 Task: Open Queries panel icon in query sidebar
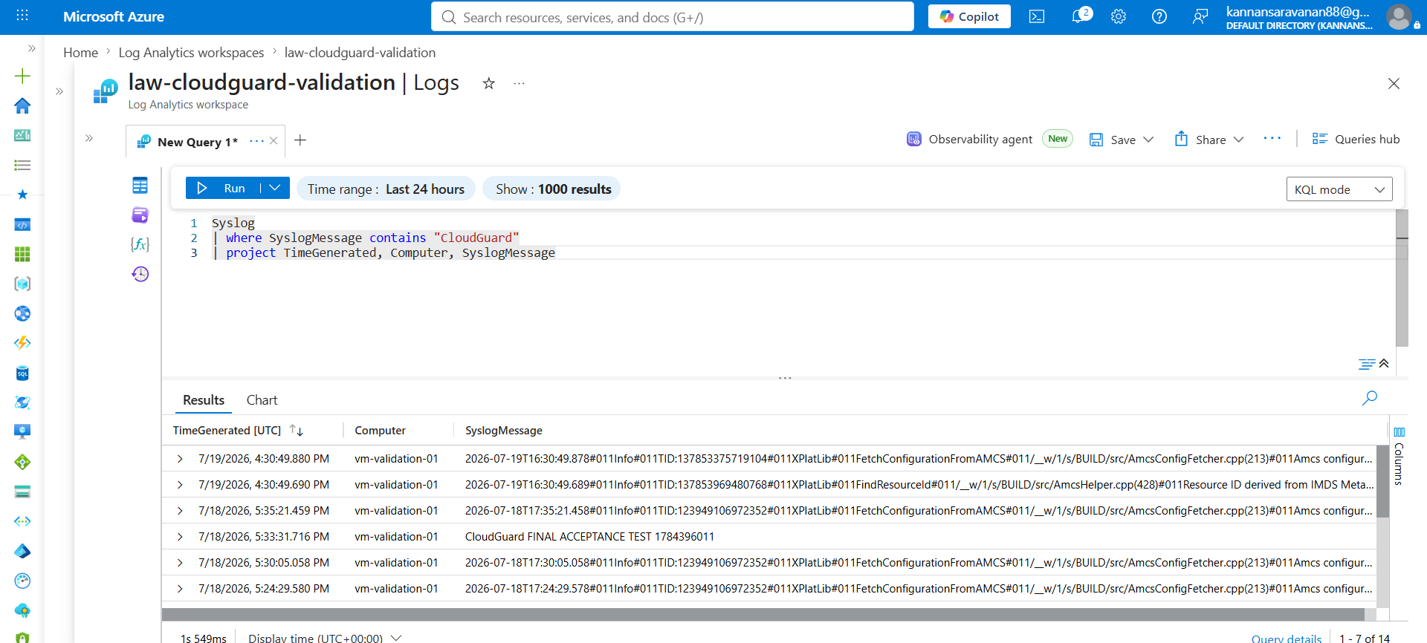coord(140,215)
